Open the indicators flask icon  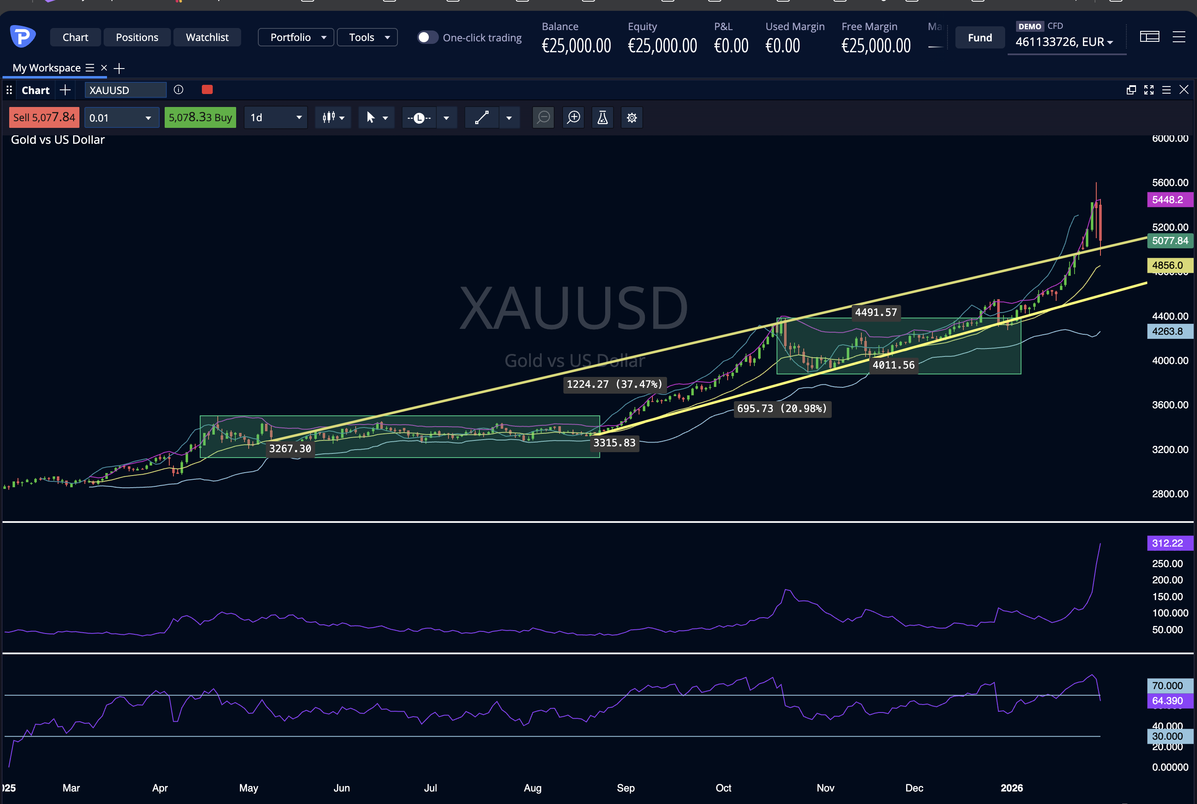(x=603, y=117)
